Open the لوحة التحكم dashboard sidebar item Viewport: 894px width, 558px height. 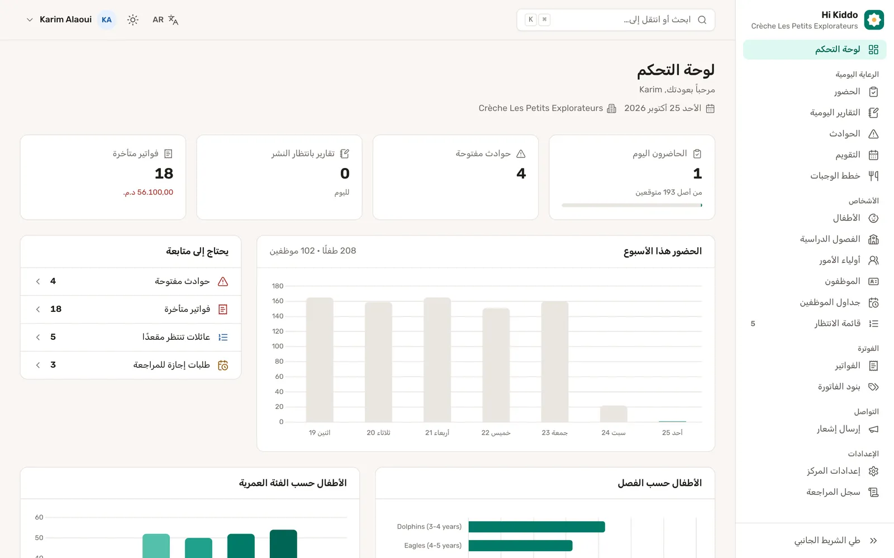point(815,50)
